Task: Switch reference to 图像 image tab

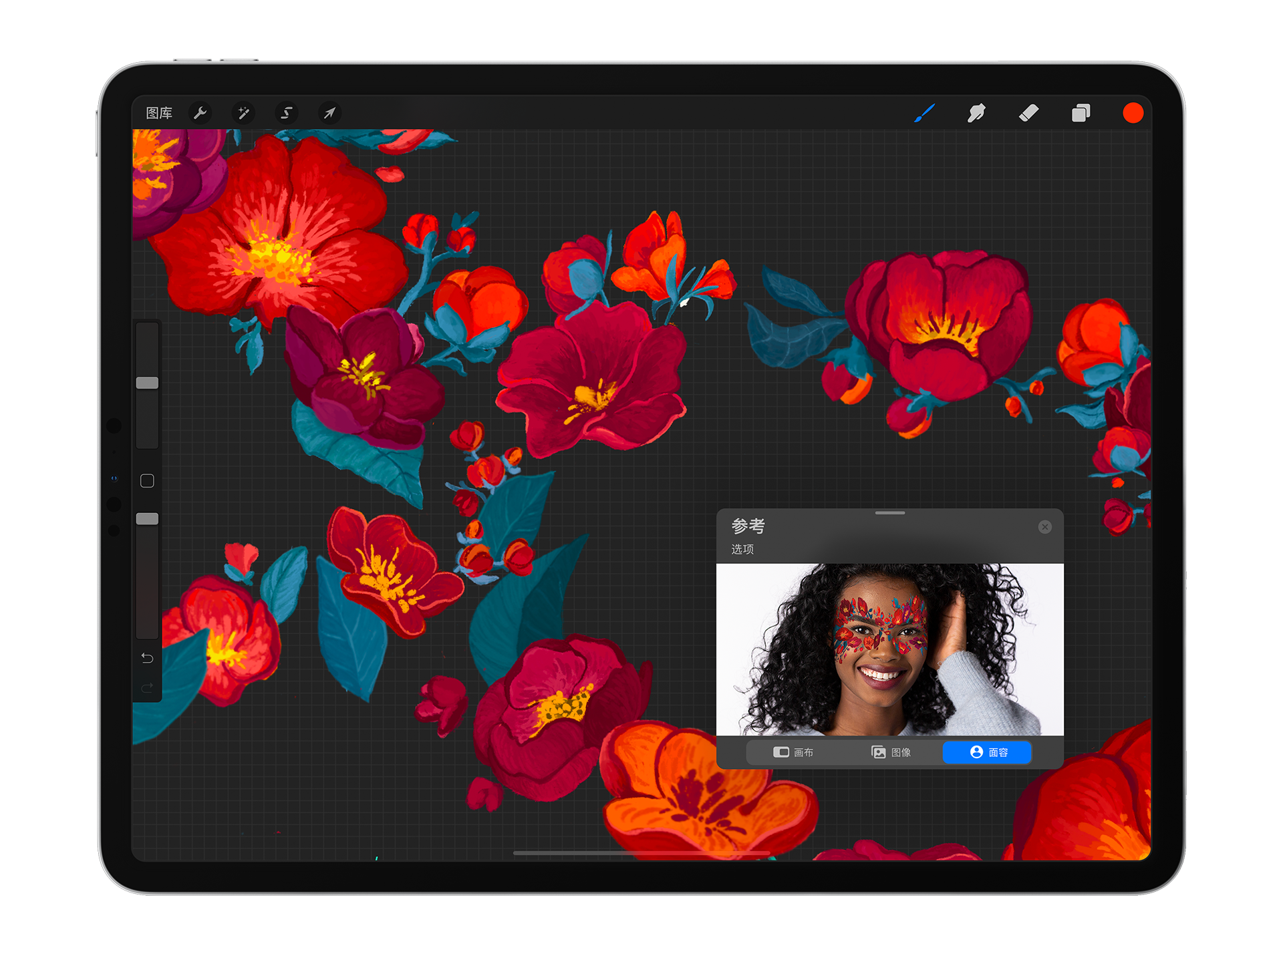Action: pyautogui.click(x=891, y=752)
